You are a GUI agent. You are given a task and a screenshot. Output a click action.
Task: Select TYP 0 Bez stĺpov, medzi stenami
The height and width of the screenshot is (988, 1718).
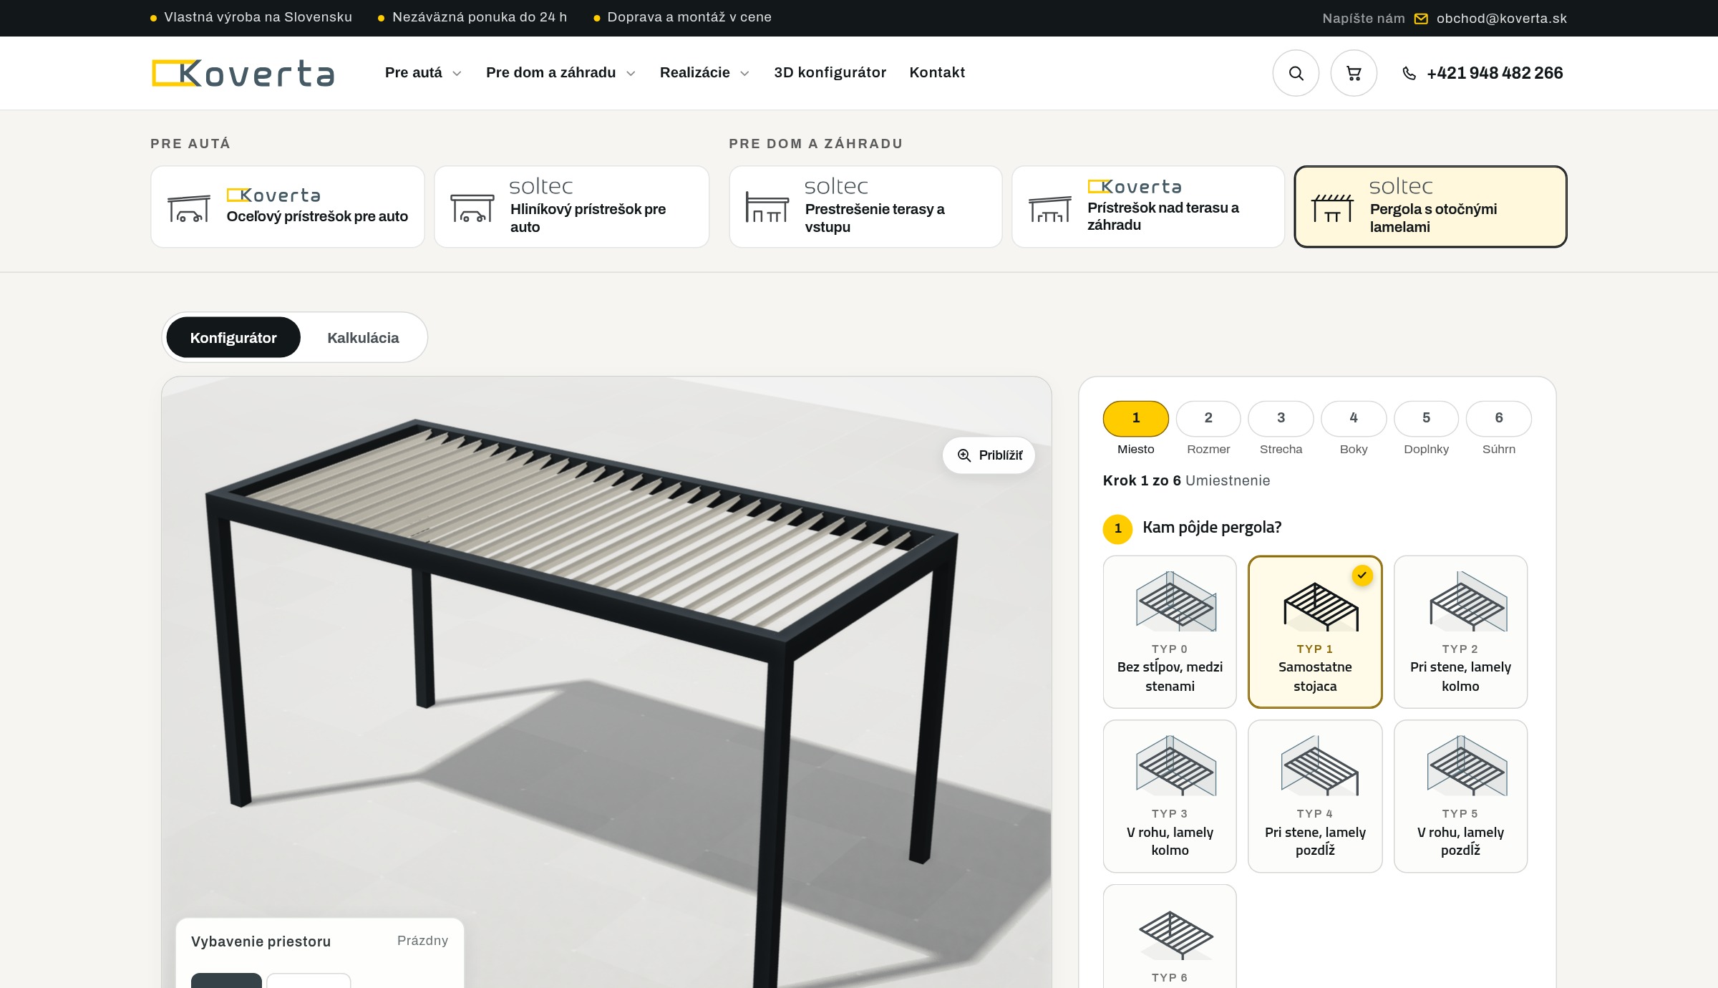click(x=1170, y=632)
